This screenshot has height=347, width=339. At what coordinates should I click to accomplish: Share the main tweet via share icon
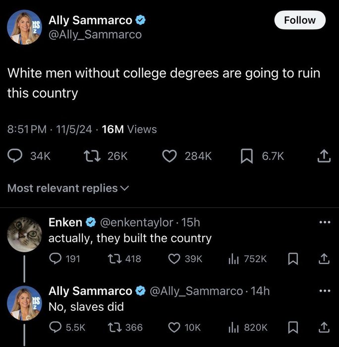pyautogui.click(x=323, y=156)
